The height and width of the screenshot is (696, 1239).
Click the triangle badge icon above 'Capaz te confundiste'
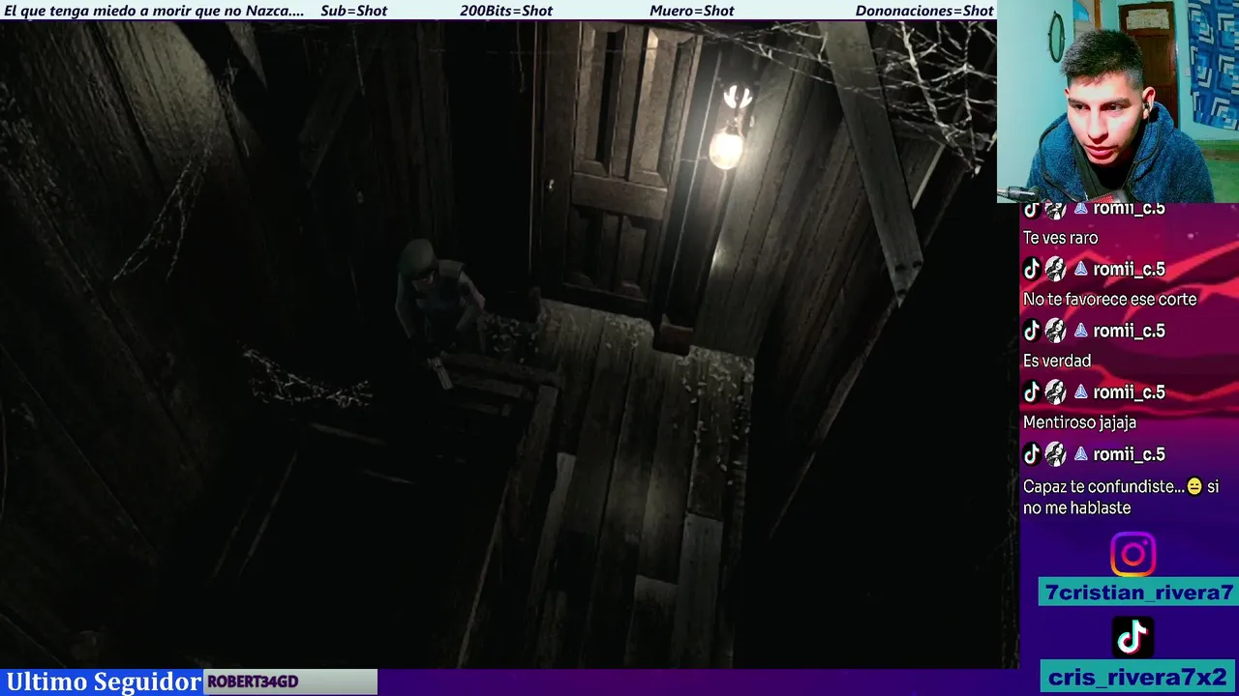[1080, 454]
